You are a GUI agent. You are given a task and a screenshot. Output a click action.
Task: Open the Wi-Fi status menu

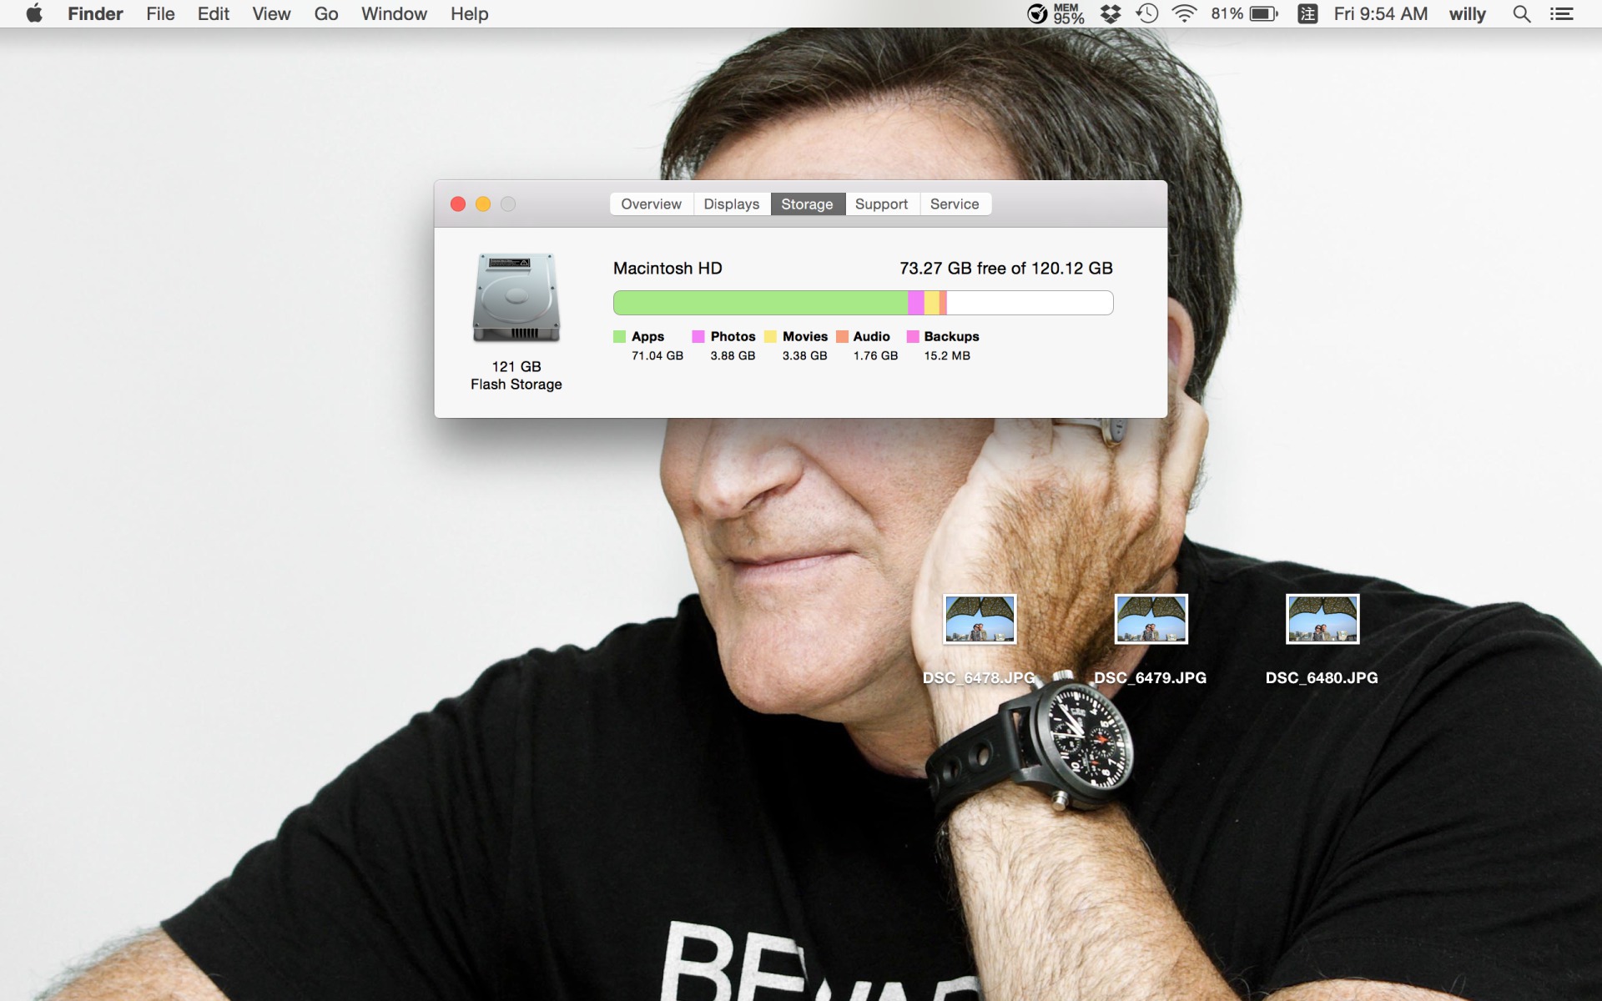click(1184, 13)
